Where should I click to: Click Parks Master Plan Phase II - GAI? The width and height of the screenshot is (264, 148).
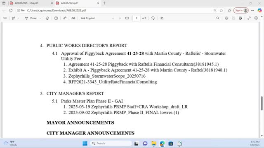(92, 101)
